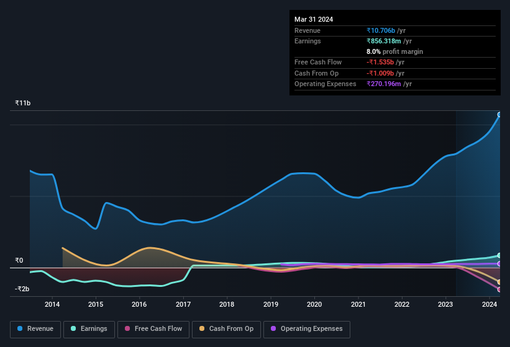Click the 2017 x-axis label
This screenshot has width=510, height=347.
pos(183,304)
